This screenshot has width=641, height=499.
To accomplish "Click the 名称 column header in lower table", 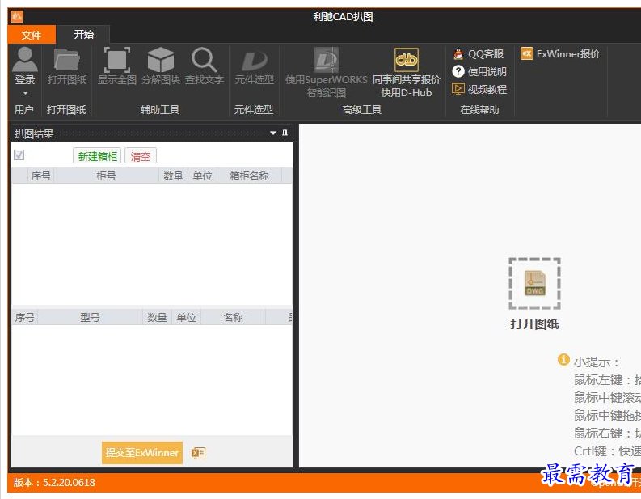I will pos(234,317).
